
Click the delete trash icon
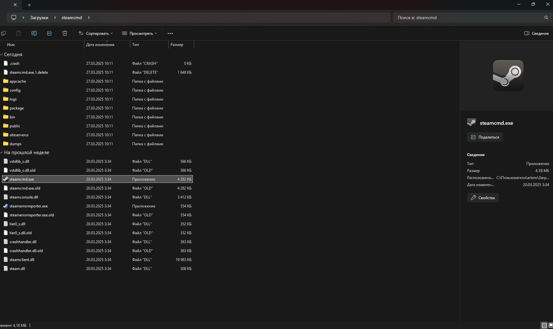pos(65,33)
